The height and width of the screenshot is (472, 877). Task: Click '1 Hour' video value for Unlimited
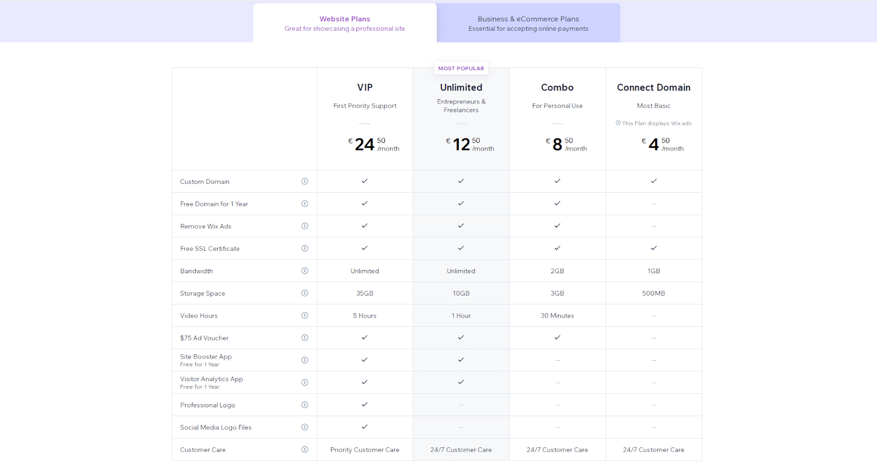tap(461, 316)
